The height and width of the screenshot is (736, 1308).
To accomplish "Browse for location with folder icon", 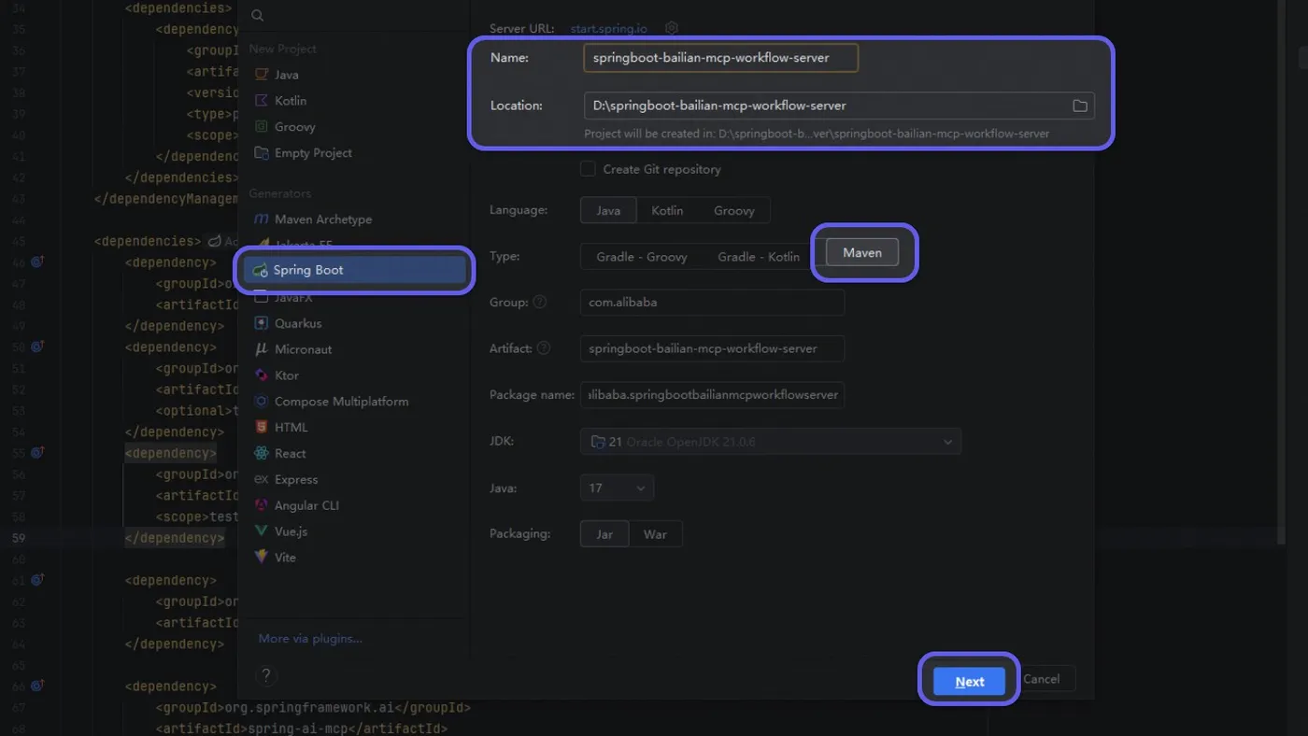I will (1080, 106).
